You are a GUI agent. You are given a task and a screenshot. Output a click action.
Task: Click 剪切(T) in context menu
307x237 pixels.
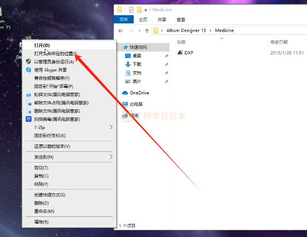coord(69,168)
